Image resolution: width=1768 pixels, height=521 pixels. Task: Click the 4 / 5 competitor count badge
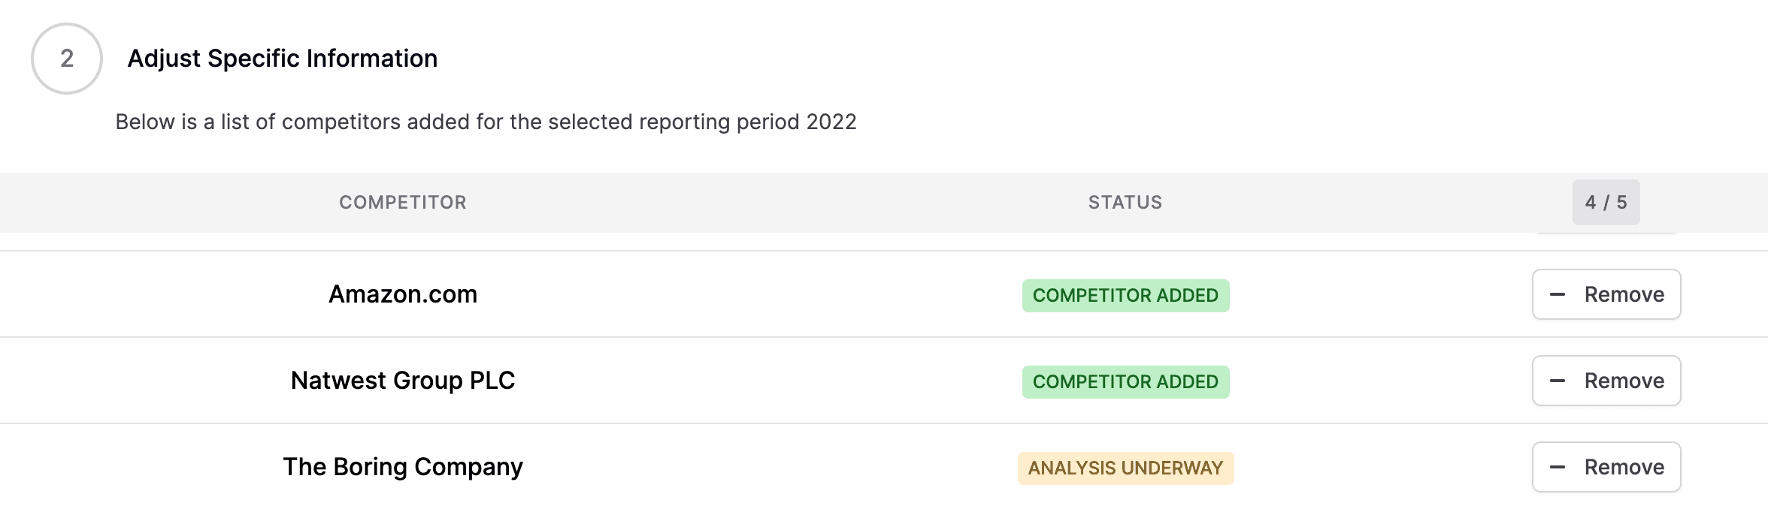tap(1606, 202)
